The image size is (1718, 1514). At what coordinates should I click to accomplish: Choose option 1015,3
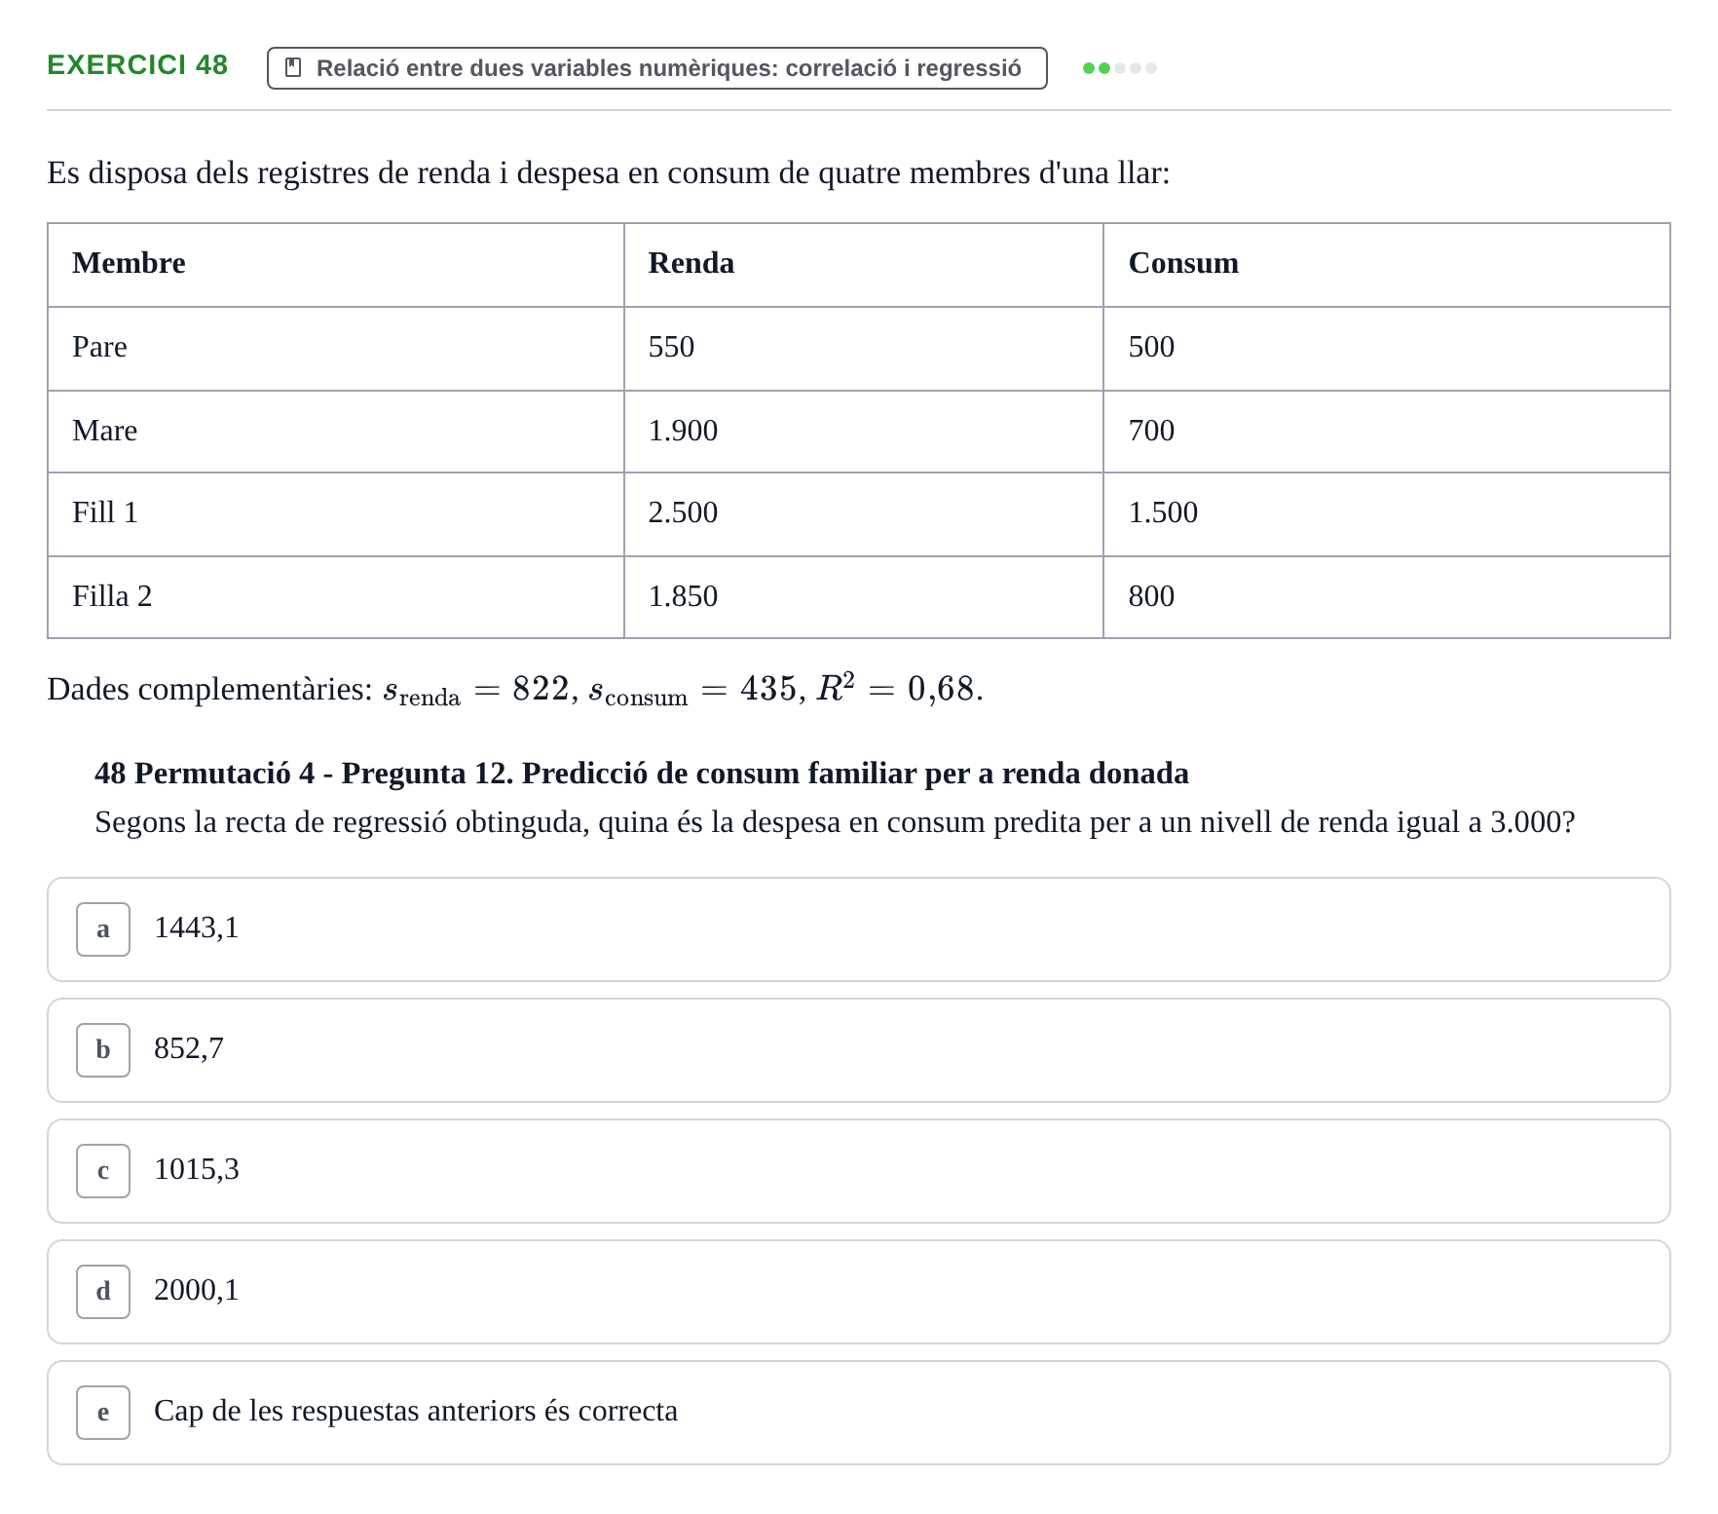pos(859,1171)
